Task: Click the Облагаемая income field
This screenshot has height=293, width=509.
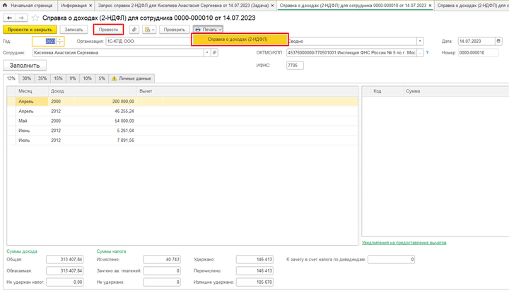Action: click(x=64, y=270)
